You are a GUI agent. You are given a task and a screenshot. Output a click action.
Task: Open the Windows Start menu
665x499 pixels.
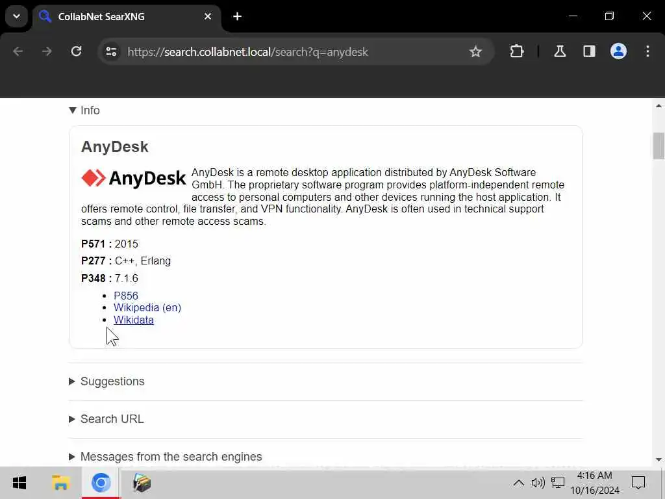tap(19, 483)
